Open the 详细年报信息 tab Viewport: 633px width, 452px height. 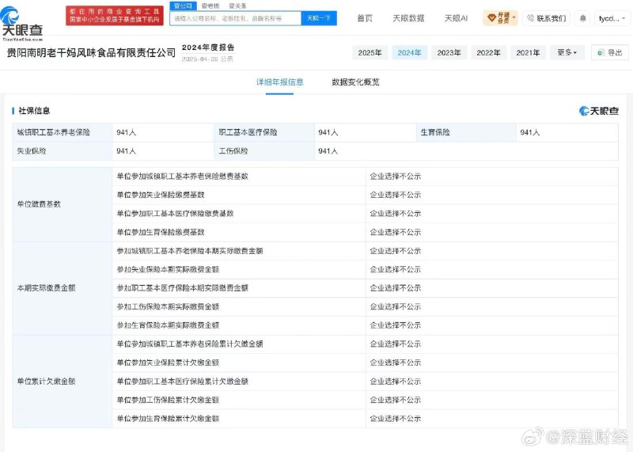[x=280, y=82]
